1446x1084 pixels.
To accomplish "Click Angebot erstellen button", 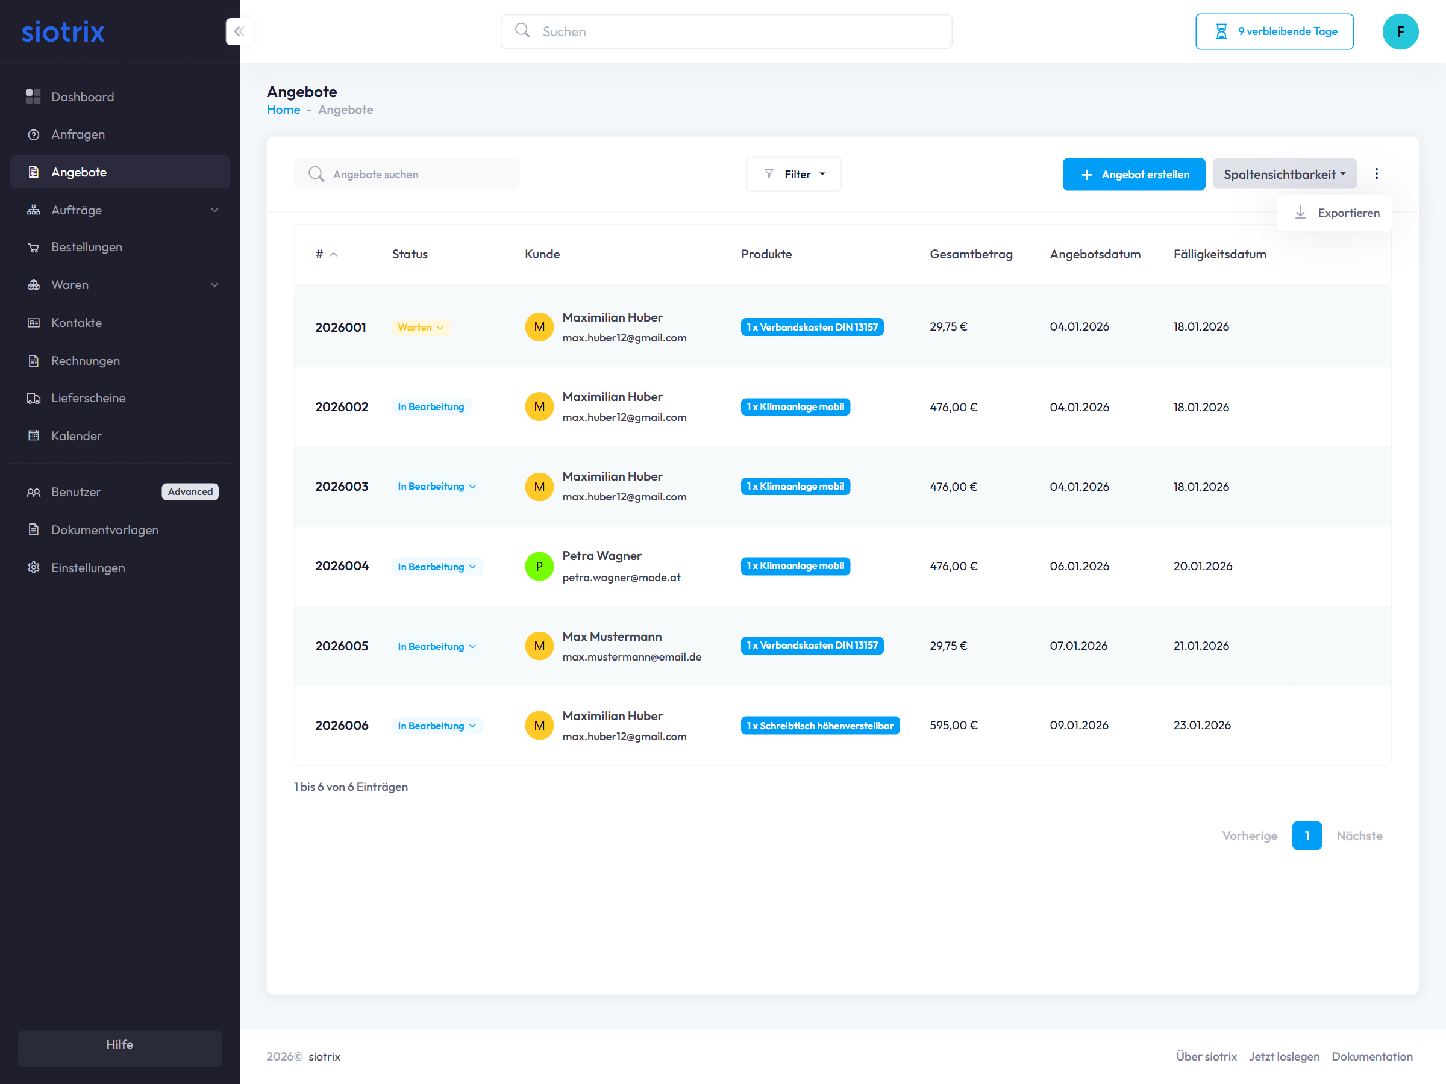I will click(x=1133, y=175).
